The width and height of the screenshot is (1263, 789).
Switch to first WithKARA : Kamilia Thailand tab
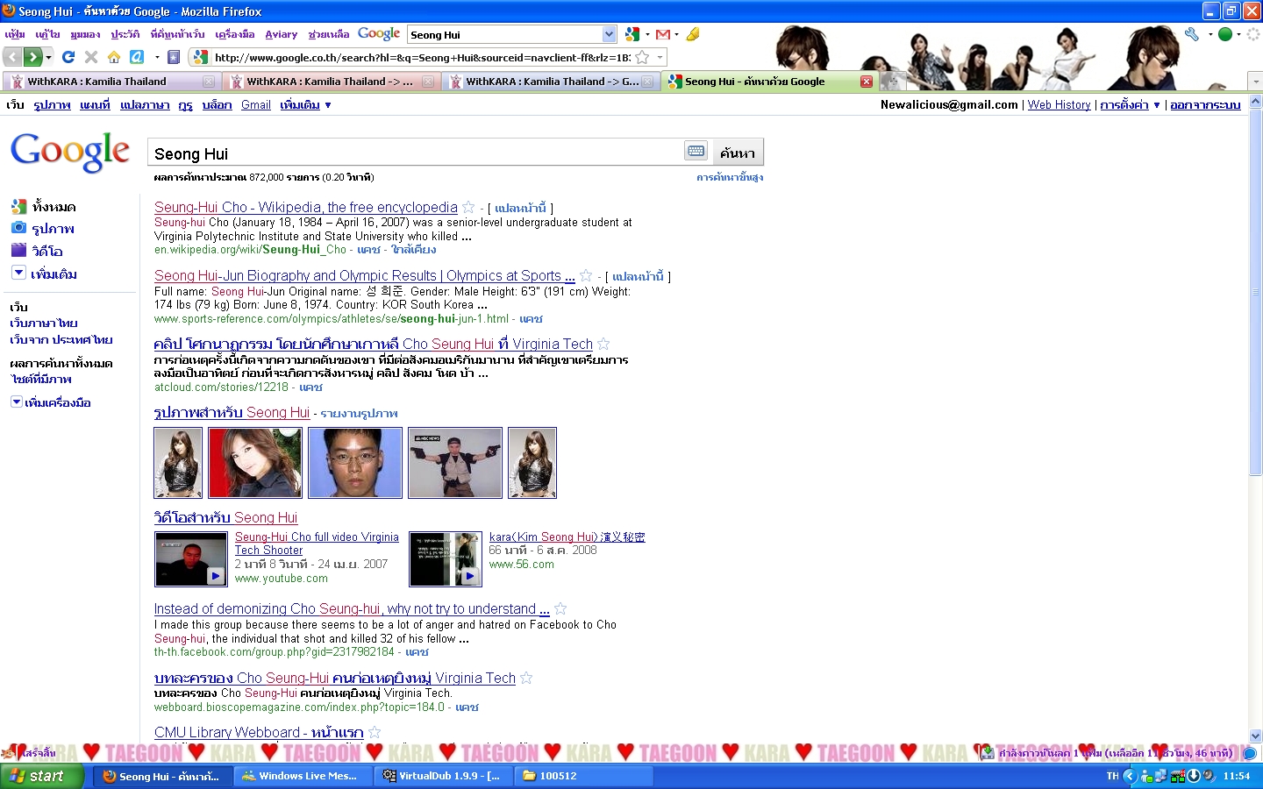click(111, 82)
